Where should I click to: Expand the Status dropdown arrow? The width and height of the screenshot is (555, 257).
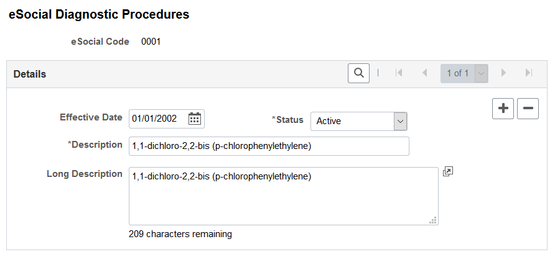400,121
